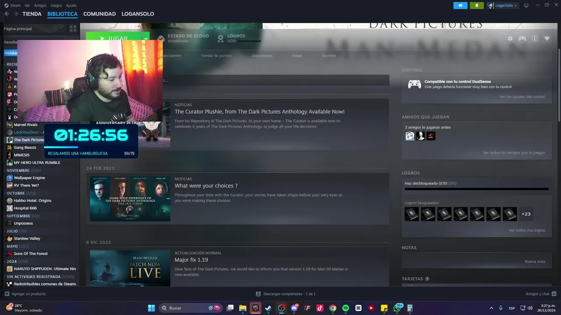
Task: Click the achievements progress bar 0/30
Action: pyautogui.click(x=476, y=189)
